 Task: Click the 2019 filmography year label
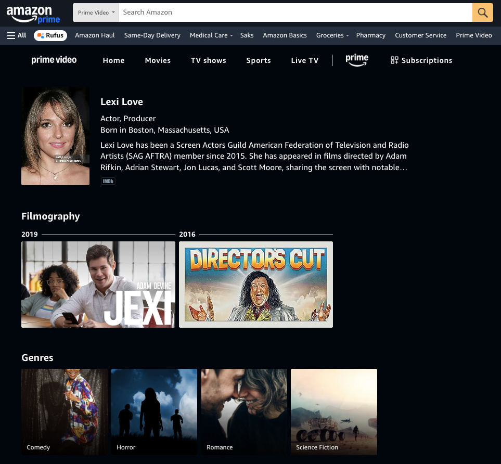pos(30,234)
